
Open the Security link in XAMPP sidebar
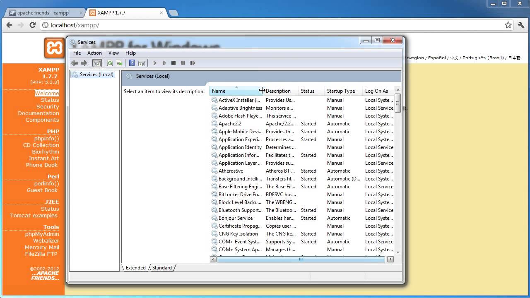pyautogui.click(x=48, y=106)
